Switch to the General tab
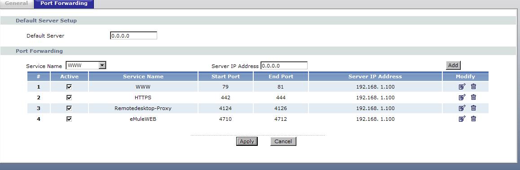The height and width of the screenshot is (170, 520). pyautogui.click(x=17, y=3)
